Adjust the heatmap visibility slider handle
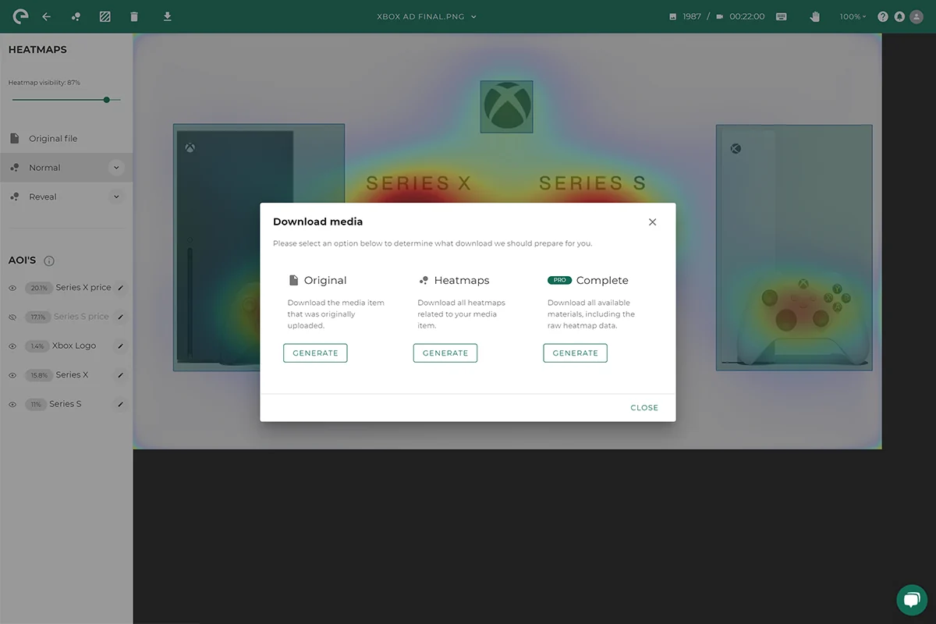The height and width of the screenshot is (624, 936). coord(107,100)
